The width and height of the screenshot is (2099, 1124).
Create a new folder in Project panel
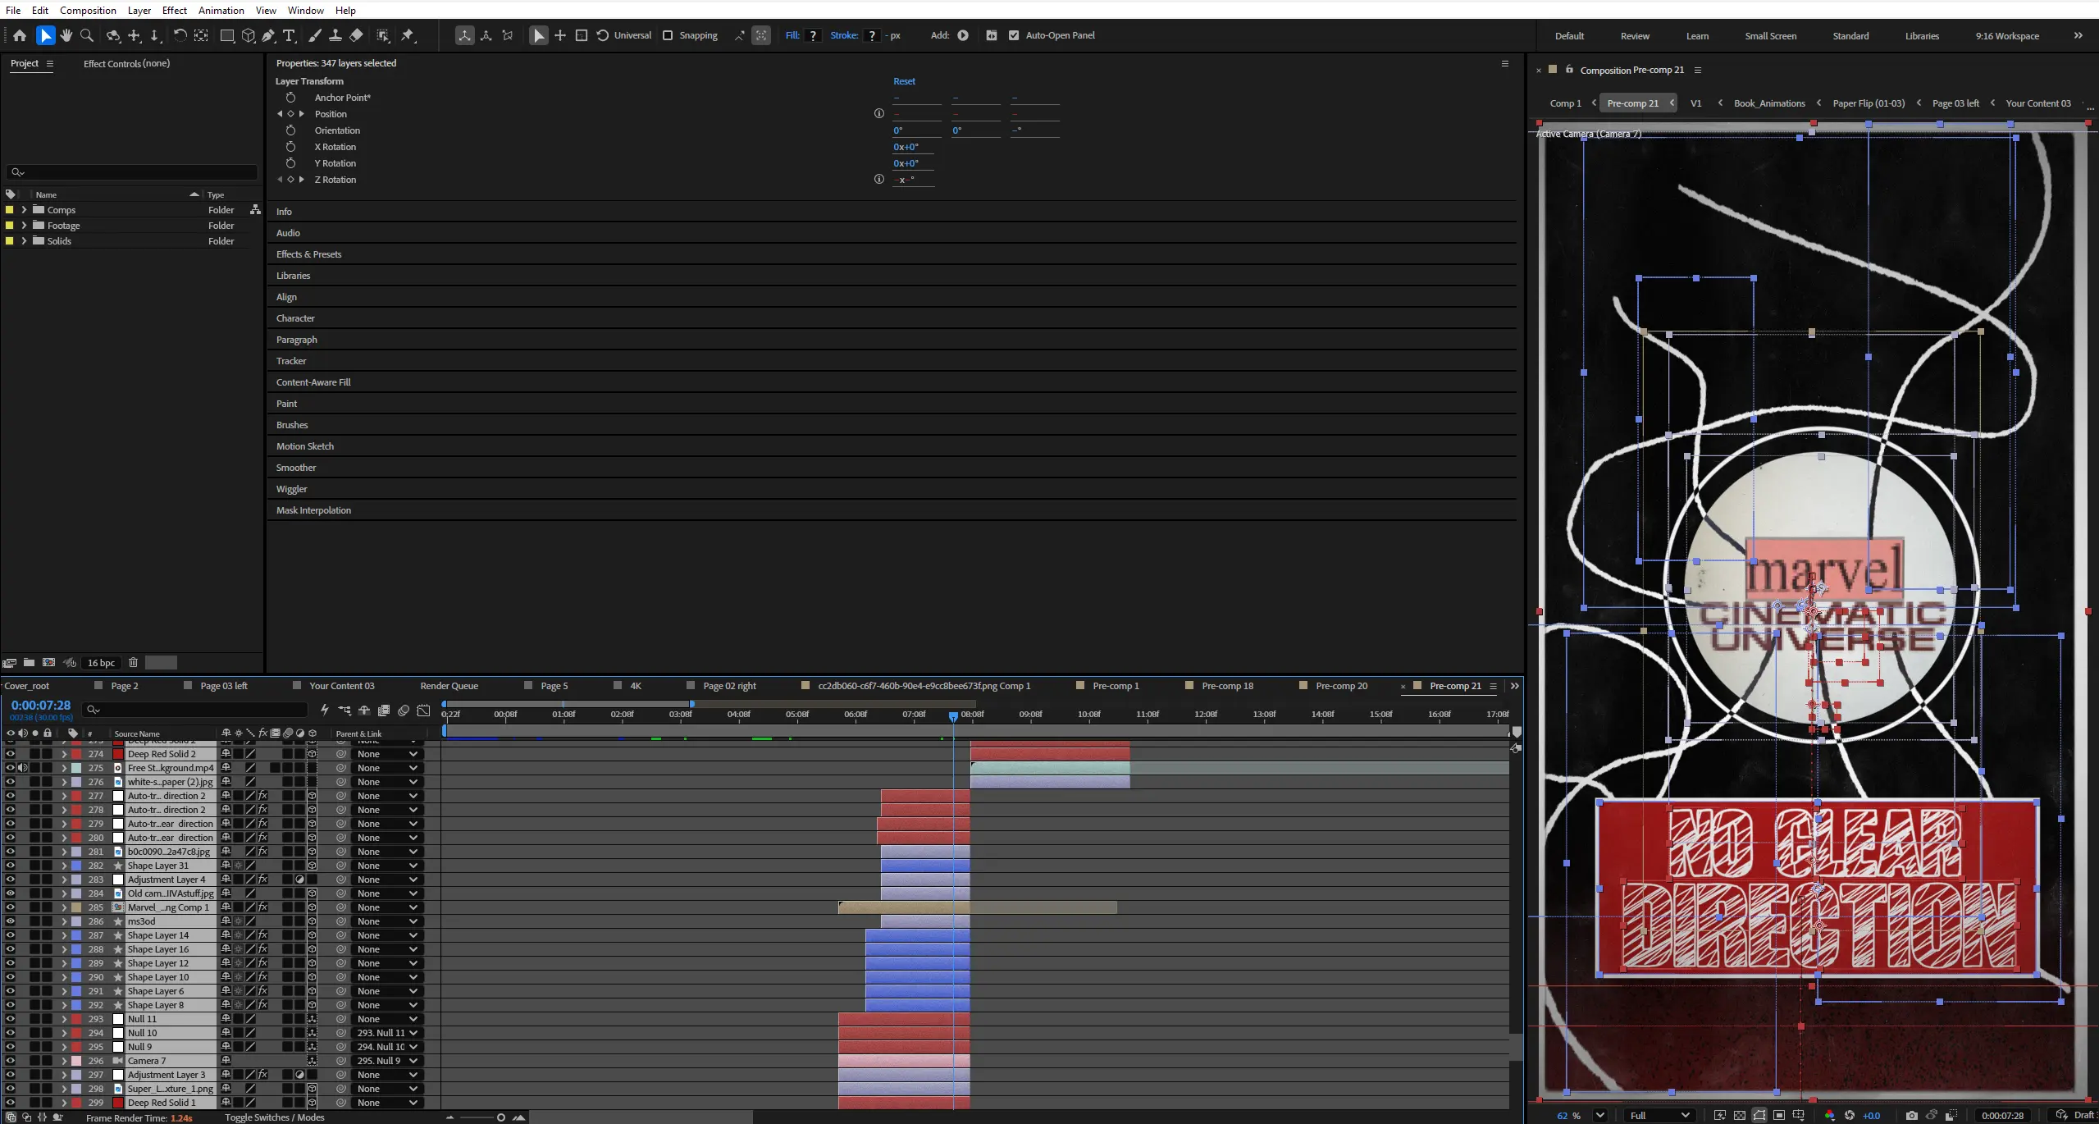point(29,663)
